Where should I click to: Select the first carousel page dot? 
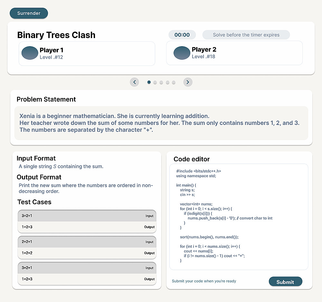(149, 82)
